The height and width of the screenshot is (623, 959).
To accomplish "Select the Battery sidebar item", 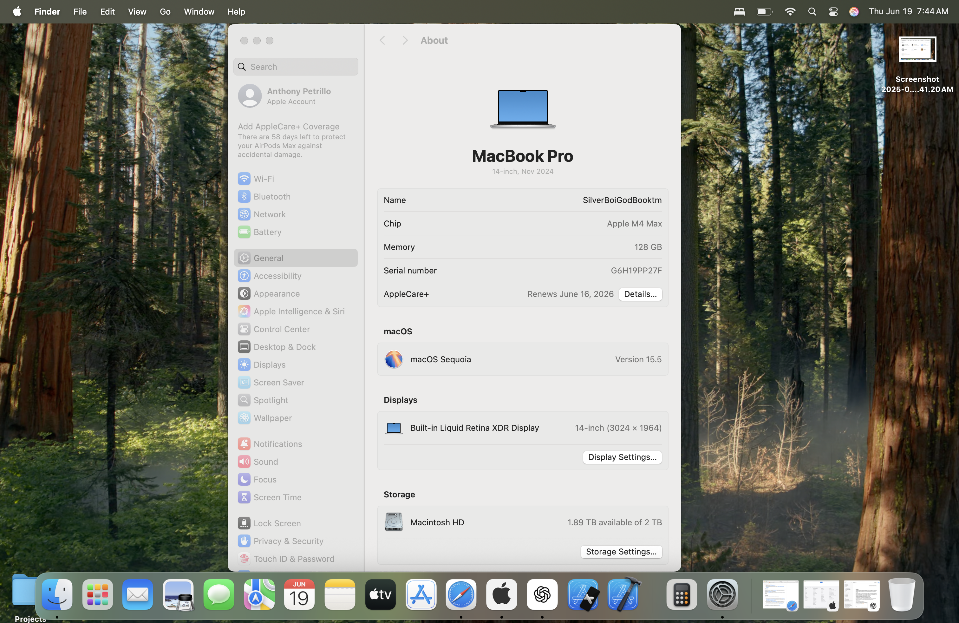I will coord(267,232).
